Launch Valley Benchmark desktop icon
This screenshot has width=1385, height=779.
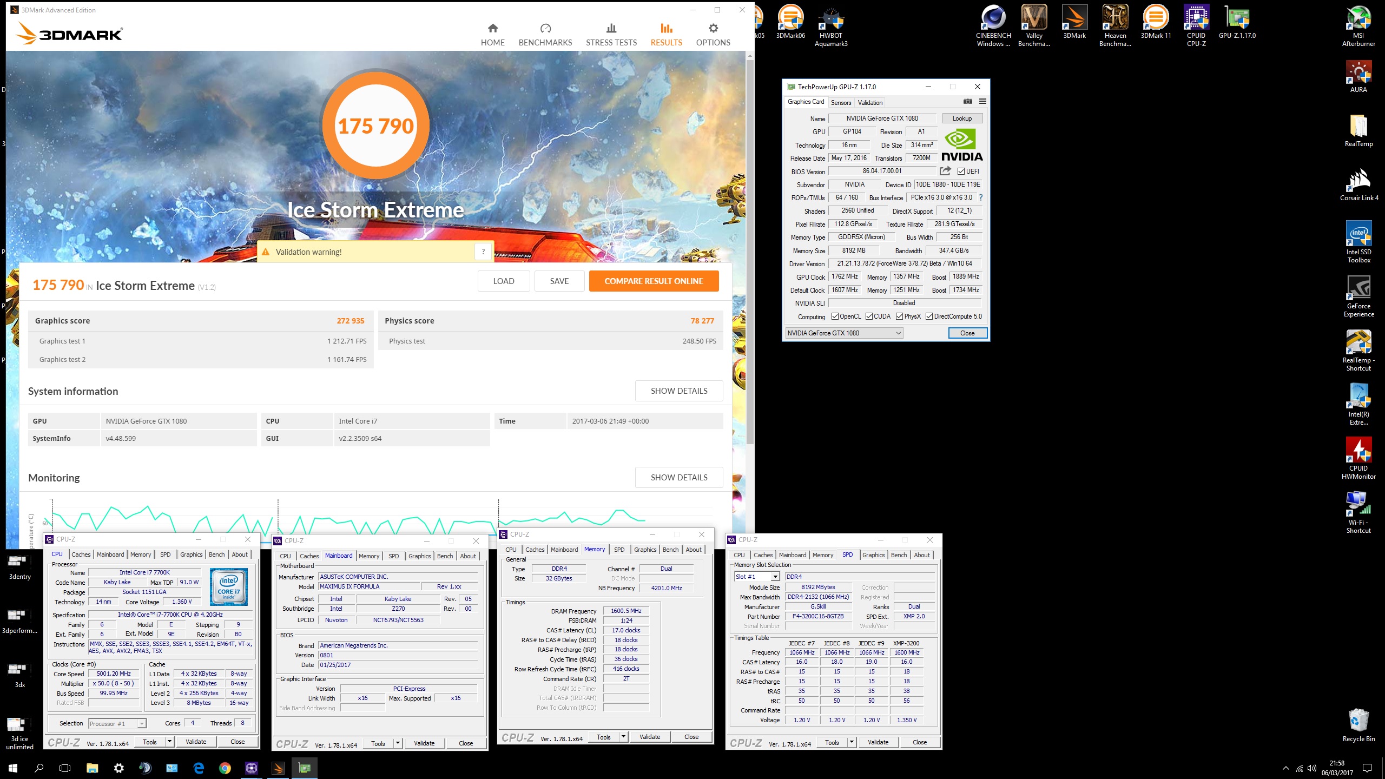point(1034,25)
